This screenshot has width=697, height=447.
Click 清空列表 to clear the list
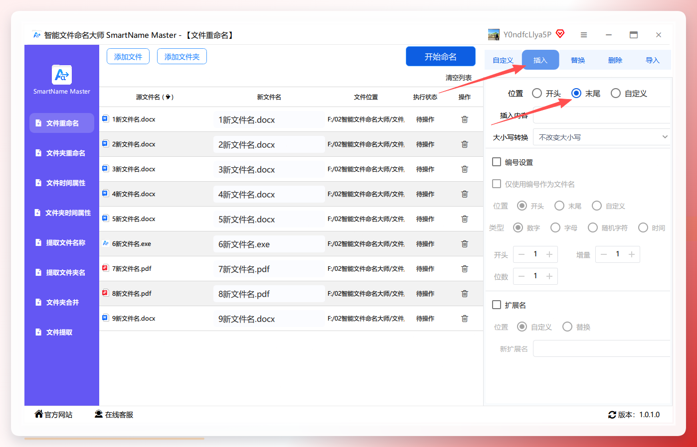(x=459, y=78)
